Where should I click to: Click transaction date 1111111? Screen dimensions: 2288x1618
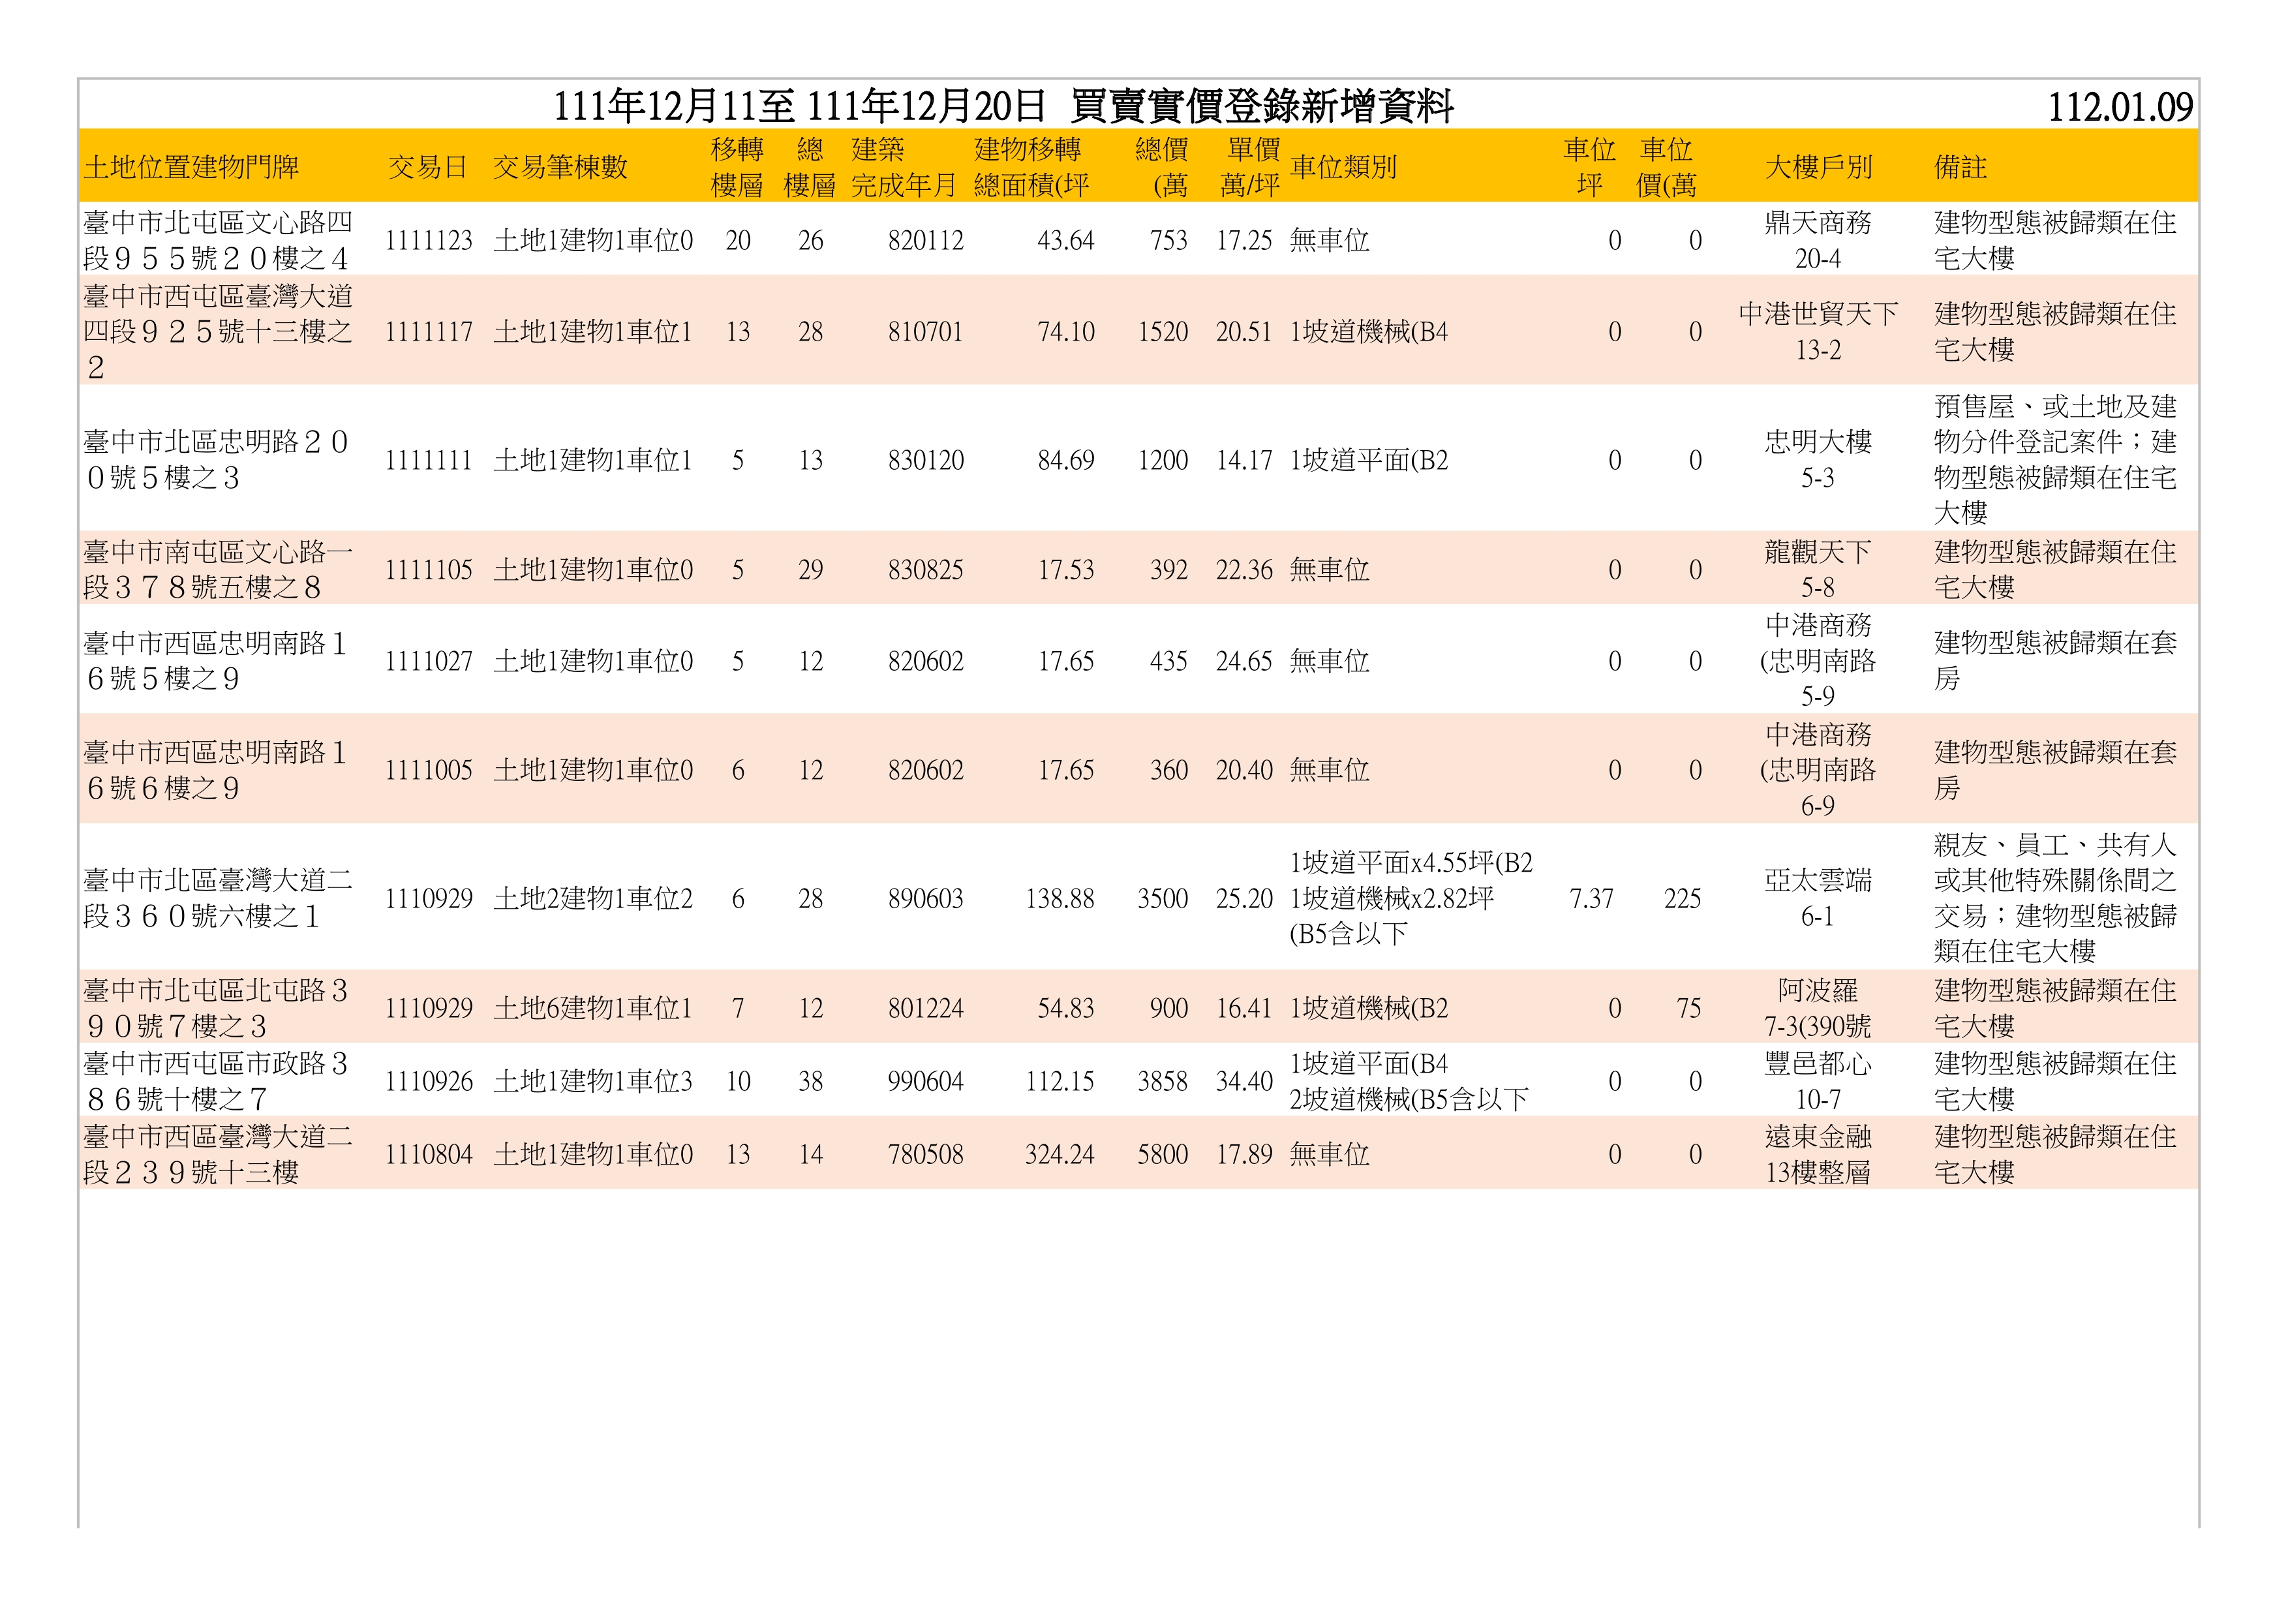click(429, 461)
